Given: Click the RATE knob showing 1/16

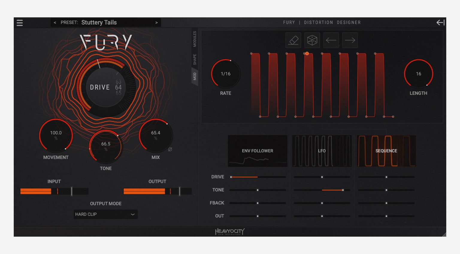Looking at the screenshot, I should tap(226, 73).
